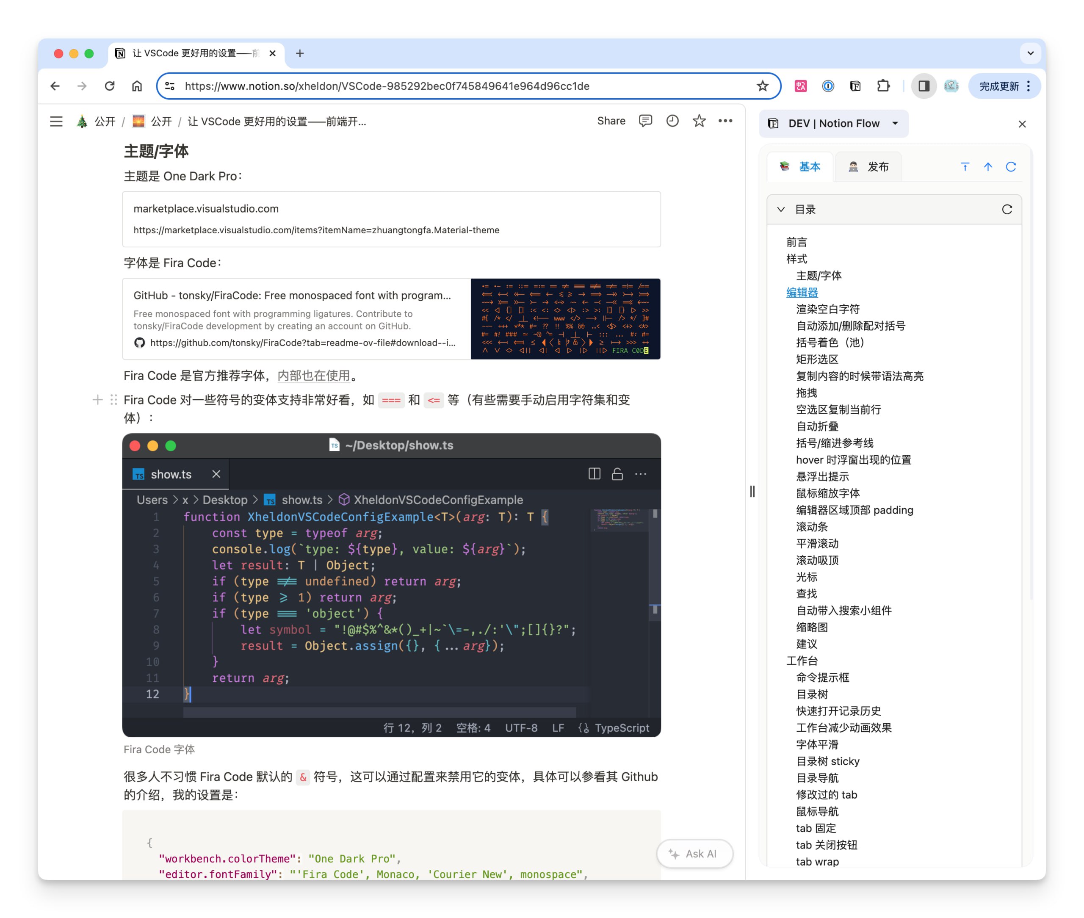Open page updates history clock icon
The width and height of the screenshot is (1084, 918).
[x=672, y=121]
